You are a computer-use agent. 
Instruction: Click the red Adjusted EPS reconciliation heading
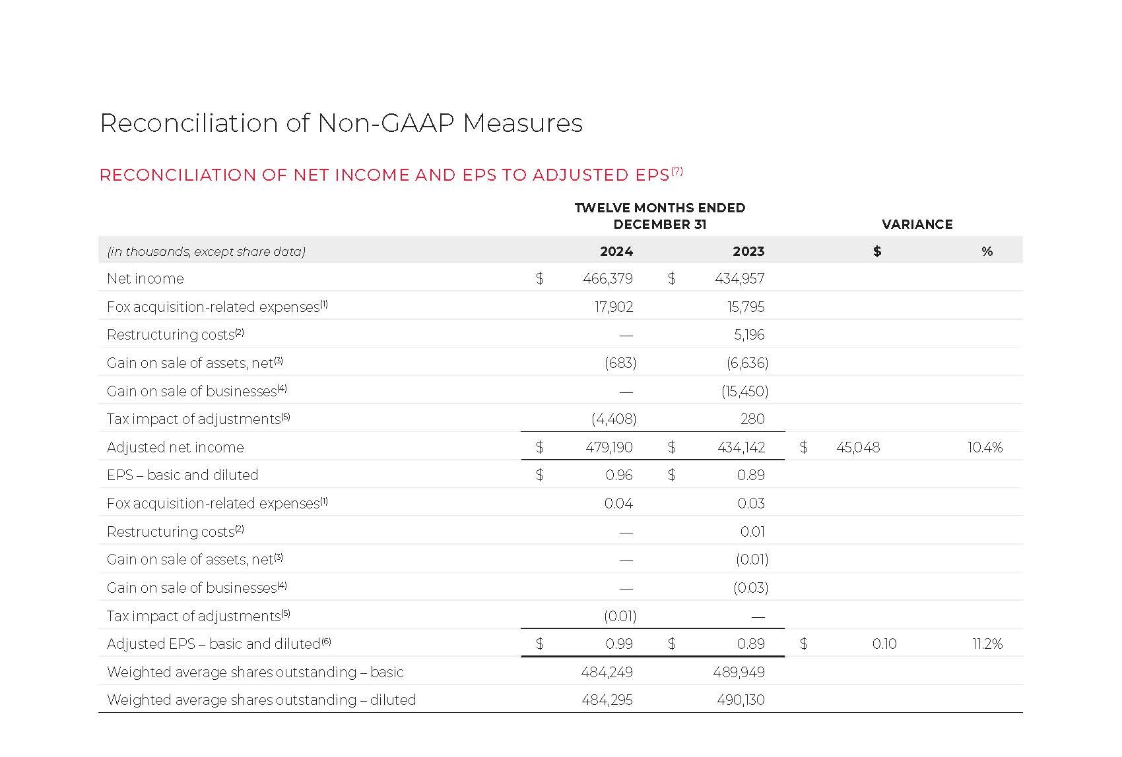click(x=384, y=175)
